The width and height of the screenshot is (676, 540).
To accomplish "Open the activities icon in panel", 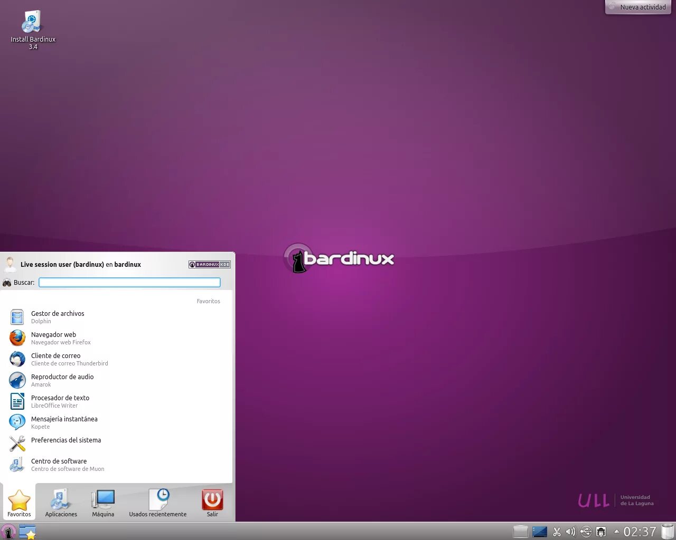I will point(27,532).
